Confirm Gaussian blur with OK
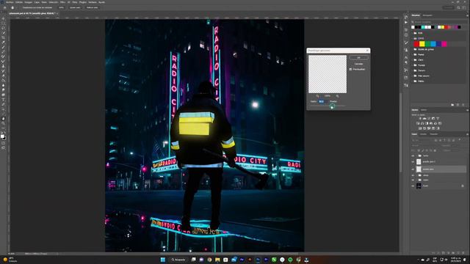 [359, 57]
